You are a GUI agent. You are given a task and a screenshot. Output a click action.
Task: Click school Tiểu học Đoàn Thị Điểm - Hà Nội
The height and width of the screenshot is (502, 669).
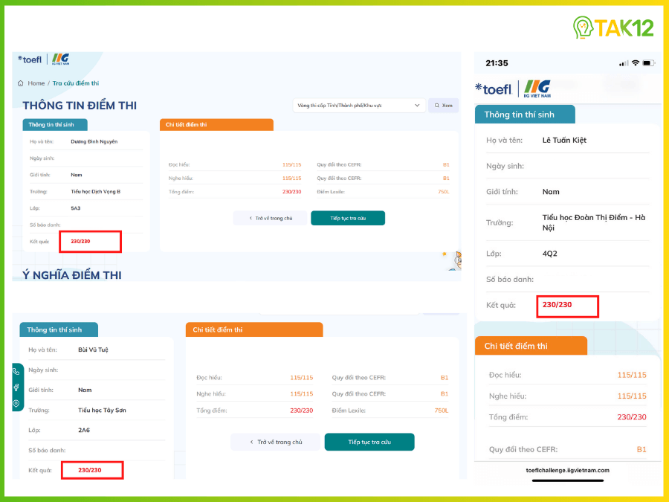tap(593, 222)
